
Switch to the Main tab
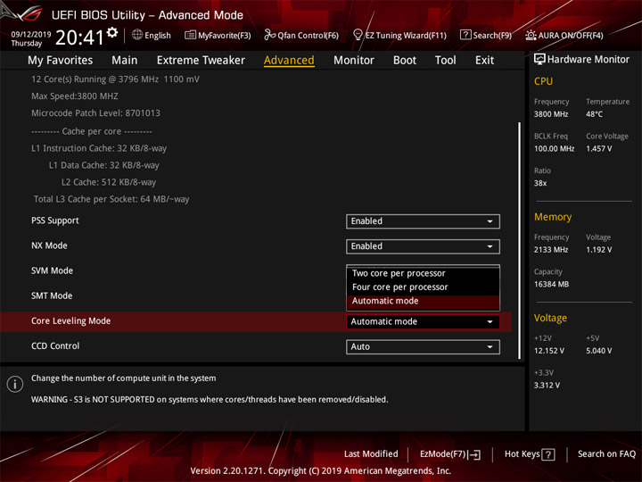125,61
